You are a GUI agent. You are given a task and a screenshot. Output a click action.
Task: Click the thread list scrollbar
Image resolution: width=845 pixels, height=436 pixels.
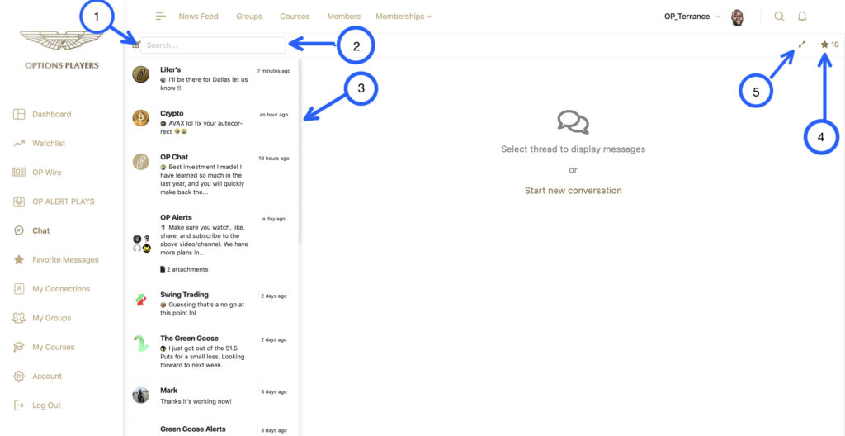[300, 151]
